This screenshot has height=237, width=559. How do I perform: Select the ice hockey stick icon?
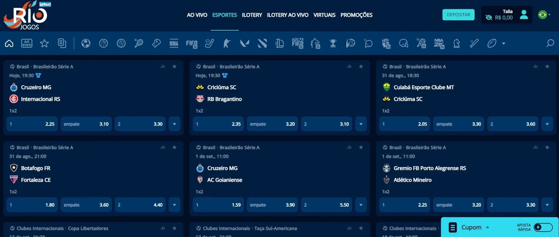coord(209,44)
